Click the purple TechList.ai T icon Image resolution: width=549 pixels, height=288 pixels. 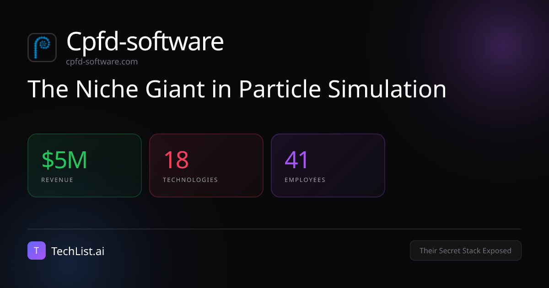37,251
